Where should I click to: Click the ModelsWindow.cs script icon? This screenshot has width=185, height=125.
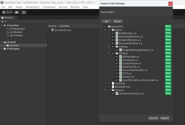click(117, 40)
